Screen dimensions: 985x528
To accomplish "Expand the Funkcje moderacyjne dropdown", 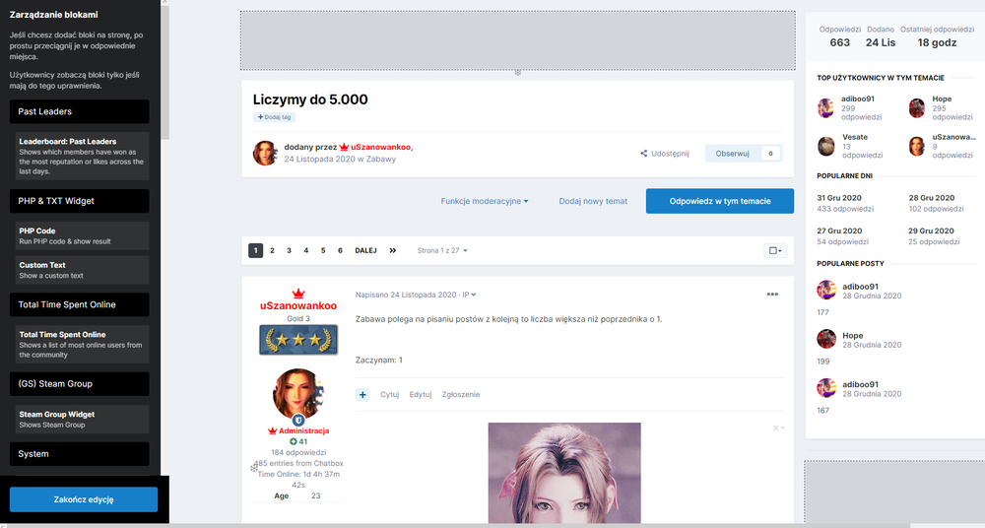I will point(485,201).
